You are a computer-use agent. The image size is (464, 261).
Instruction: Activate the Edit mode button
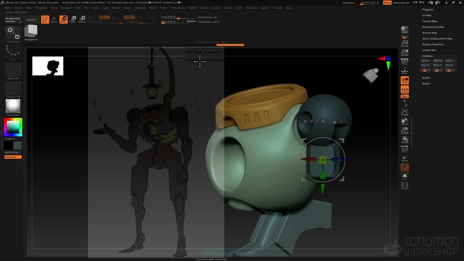tap(45, 20)
